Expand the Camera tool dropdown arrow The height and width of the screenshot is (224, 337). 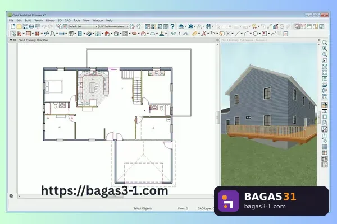[194, 26]
